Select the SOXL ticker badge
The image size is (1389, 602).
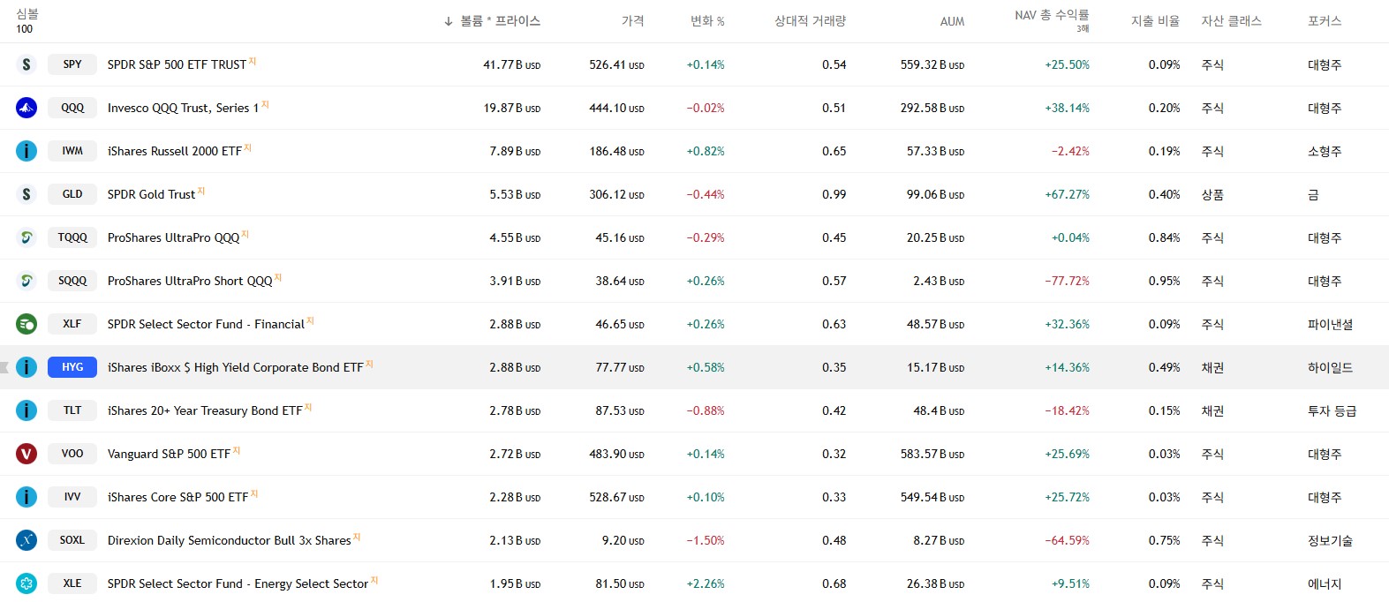coord(72,540)
